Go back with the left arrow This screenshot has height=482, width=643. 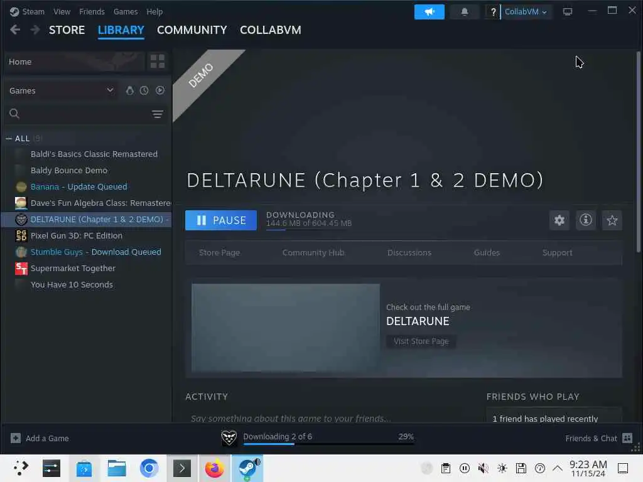pos(15,30)
